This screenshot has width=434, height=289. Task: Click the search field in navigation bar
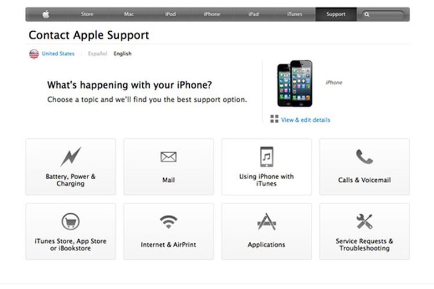pos(383,14)
